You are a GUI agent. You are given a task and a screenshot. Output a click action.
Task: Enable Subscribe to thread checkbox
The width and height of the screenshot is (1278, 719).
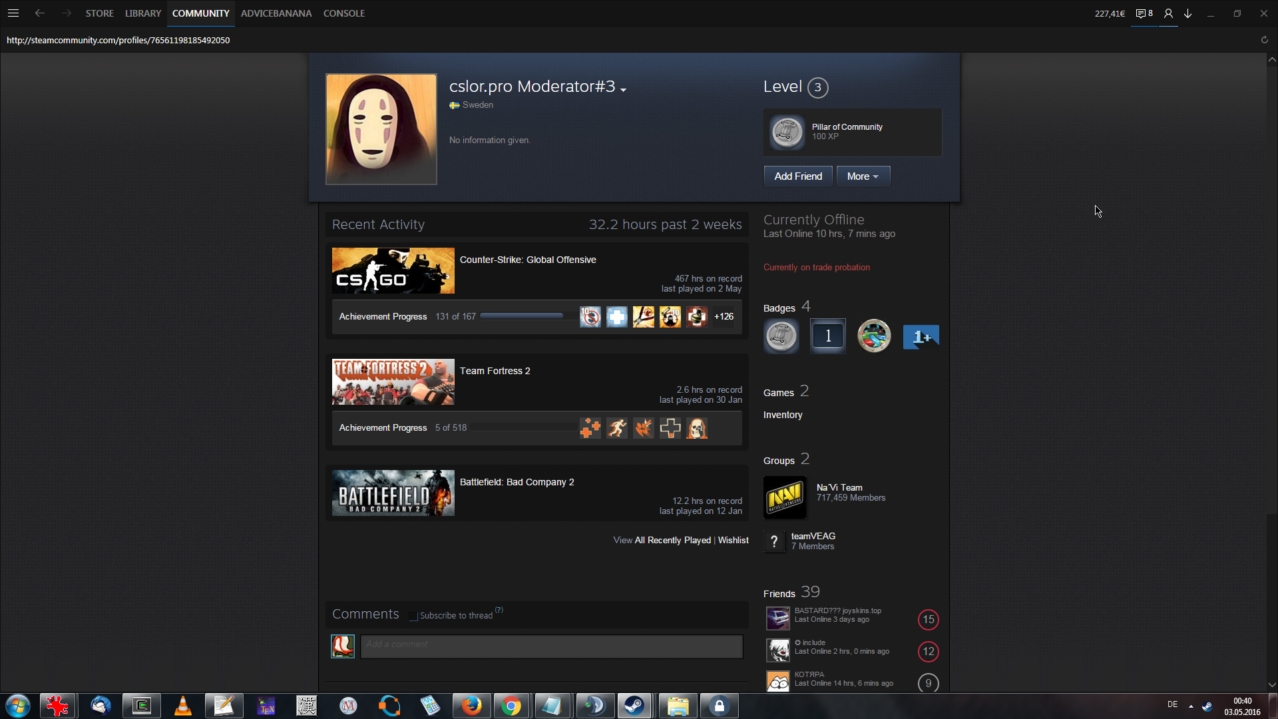point(413,616)
